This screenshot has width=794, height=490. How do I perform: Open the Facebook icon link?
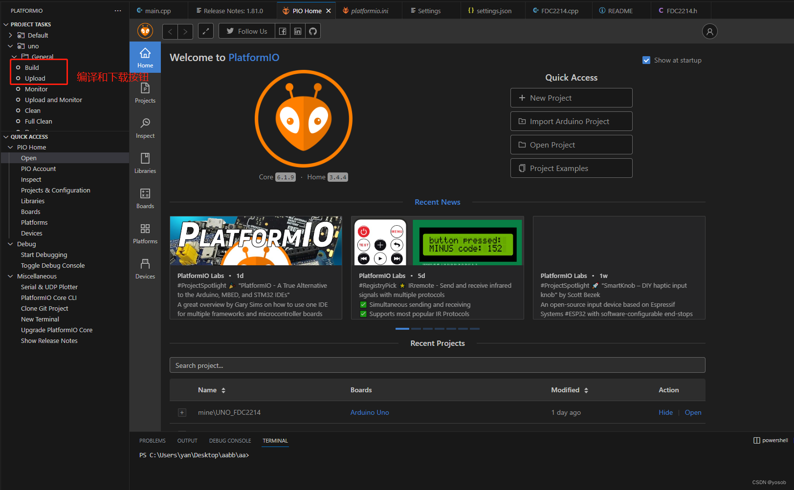(283, 31)
